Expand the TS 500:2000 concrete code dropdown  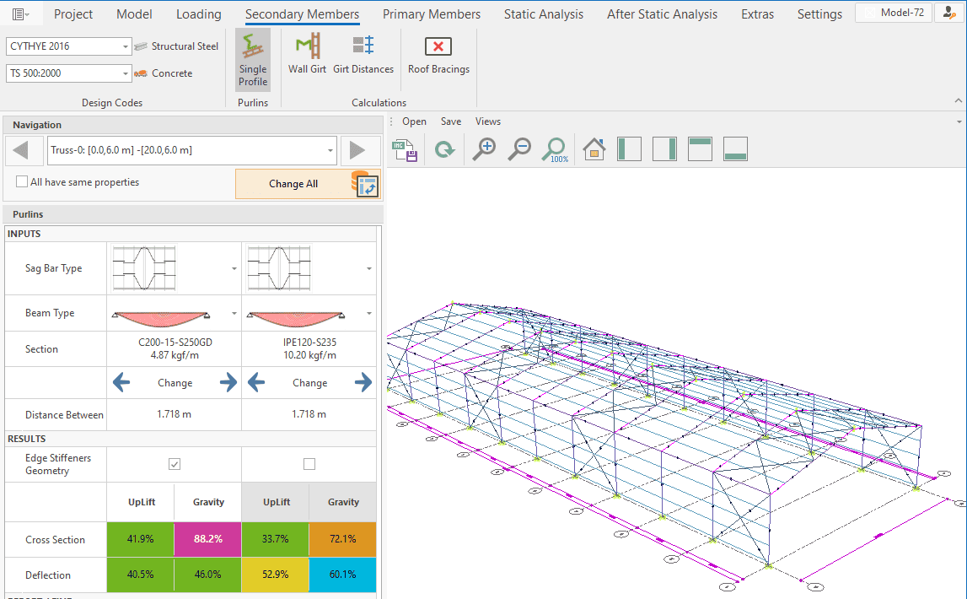coord(126,74)
